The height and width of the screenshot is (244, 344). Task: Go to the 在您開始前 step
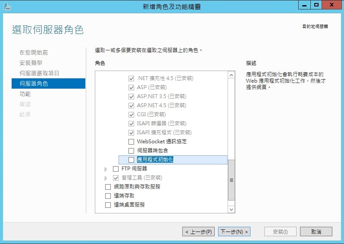pos(34,53)
